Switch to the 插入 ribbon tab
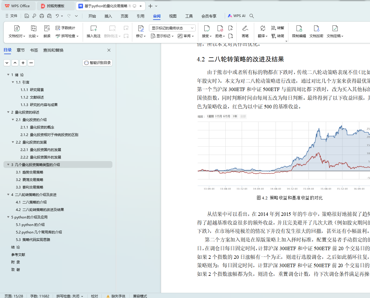This screenshot has width=370, height=298. click(108, 16)
